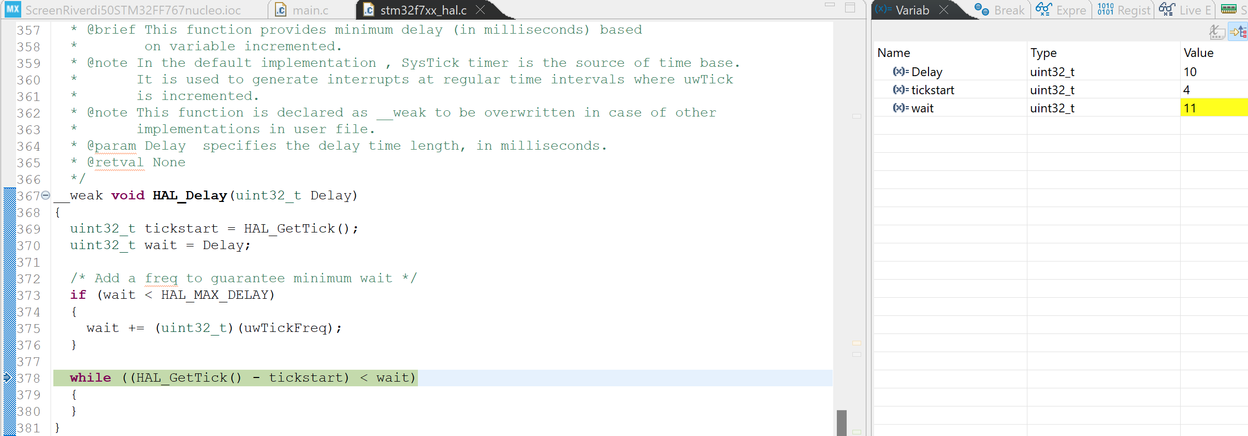The height and width of the screenshot is (436, 1248).
Task: Sort variables by the Name column header
Action: (x=950, y=53)
